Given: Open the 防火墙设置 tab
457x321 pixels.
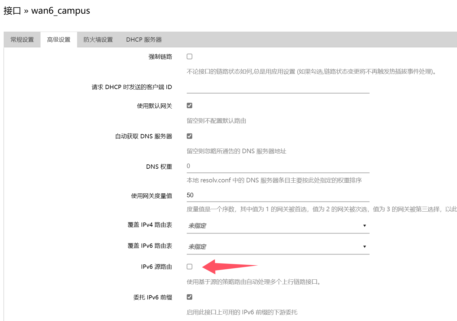Looking at the screenshot, I should coord(98,39).
